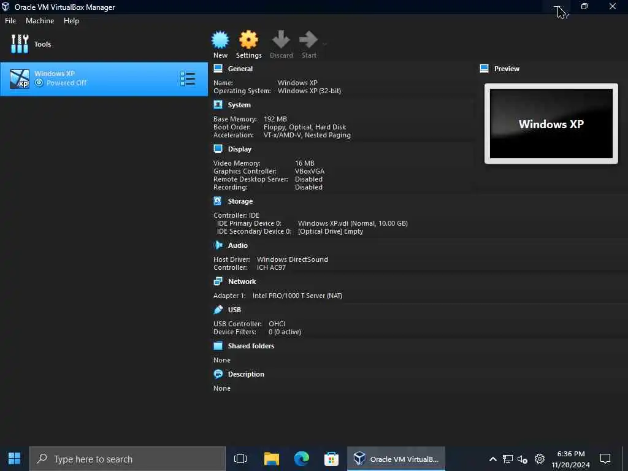Click the Storage section disk icon

(x=218, y=201)
